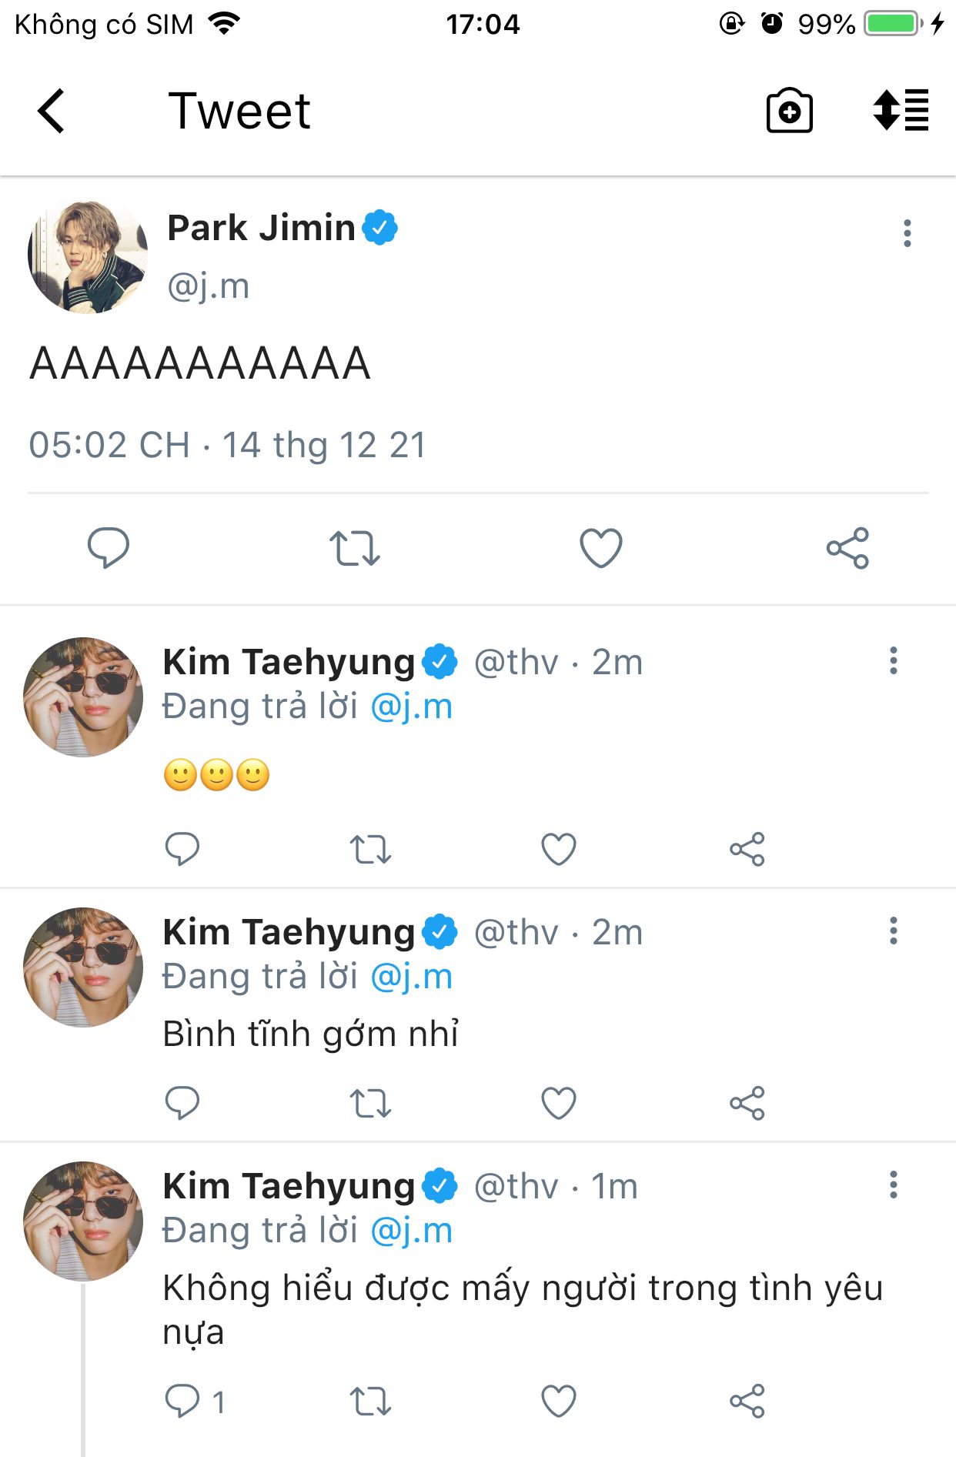This screenshot has height=1457, width=956.
Task: Tap Kim Taehyung name on last reply
Action: click(x=289, y=1186)
